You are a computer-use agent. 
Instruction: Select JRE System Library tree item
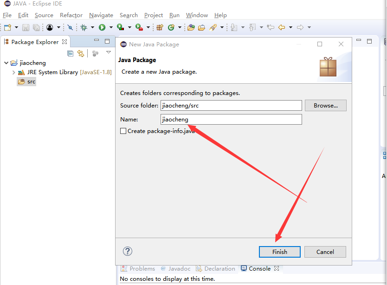pyautogui.click(x=64, y=72)
